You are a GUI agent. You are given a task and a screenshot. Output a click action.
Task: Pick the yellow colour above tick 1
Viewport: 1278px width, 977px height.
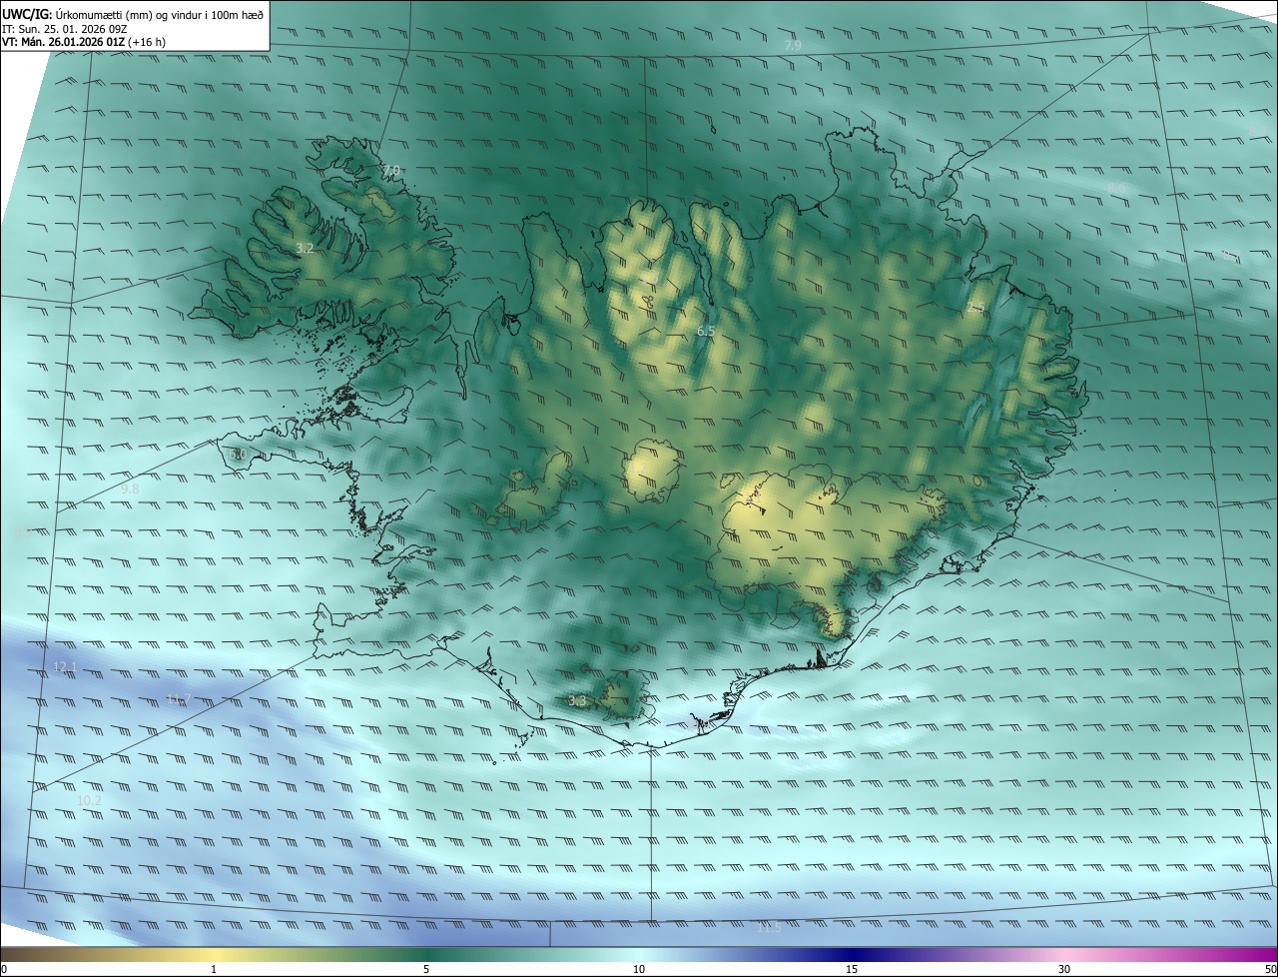[214, 954]
